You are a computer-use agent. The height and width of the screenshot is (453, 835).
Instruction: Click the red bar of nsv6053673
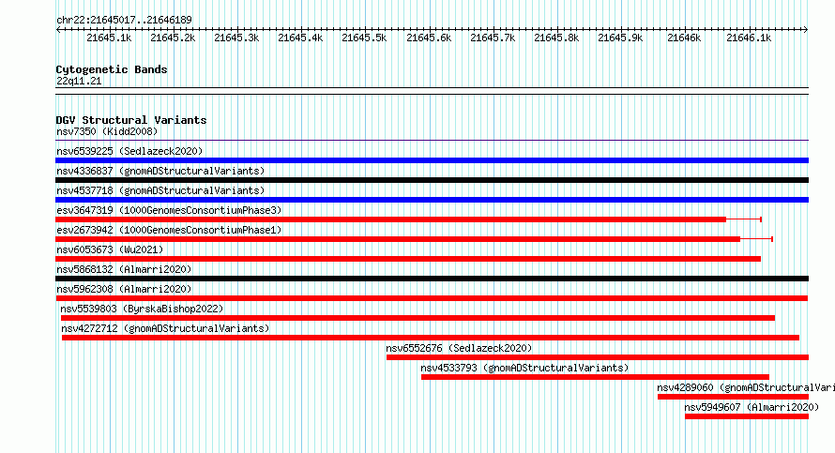coord(408,259)
